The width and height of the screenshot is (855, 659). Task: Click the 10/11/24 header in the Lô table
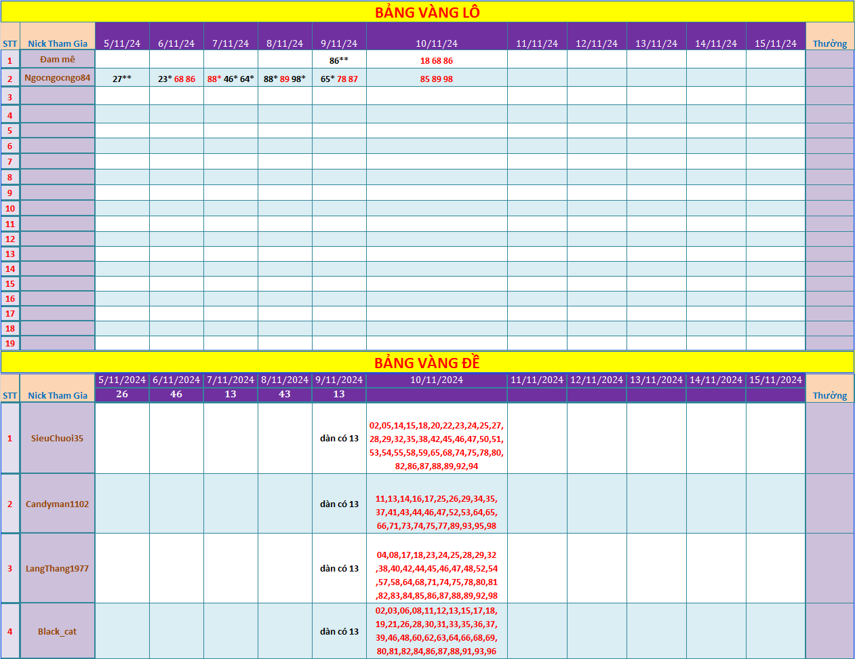[437, 43]
